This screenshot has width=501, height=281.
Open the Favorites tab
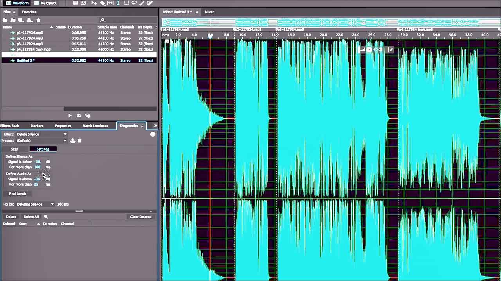pyautogui.click(x=29, y=12)
